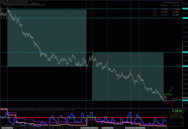Select the RSI Prev column header
Viewport: 188px width, 129px height.
(x=164, y=5)
